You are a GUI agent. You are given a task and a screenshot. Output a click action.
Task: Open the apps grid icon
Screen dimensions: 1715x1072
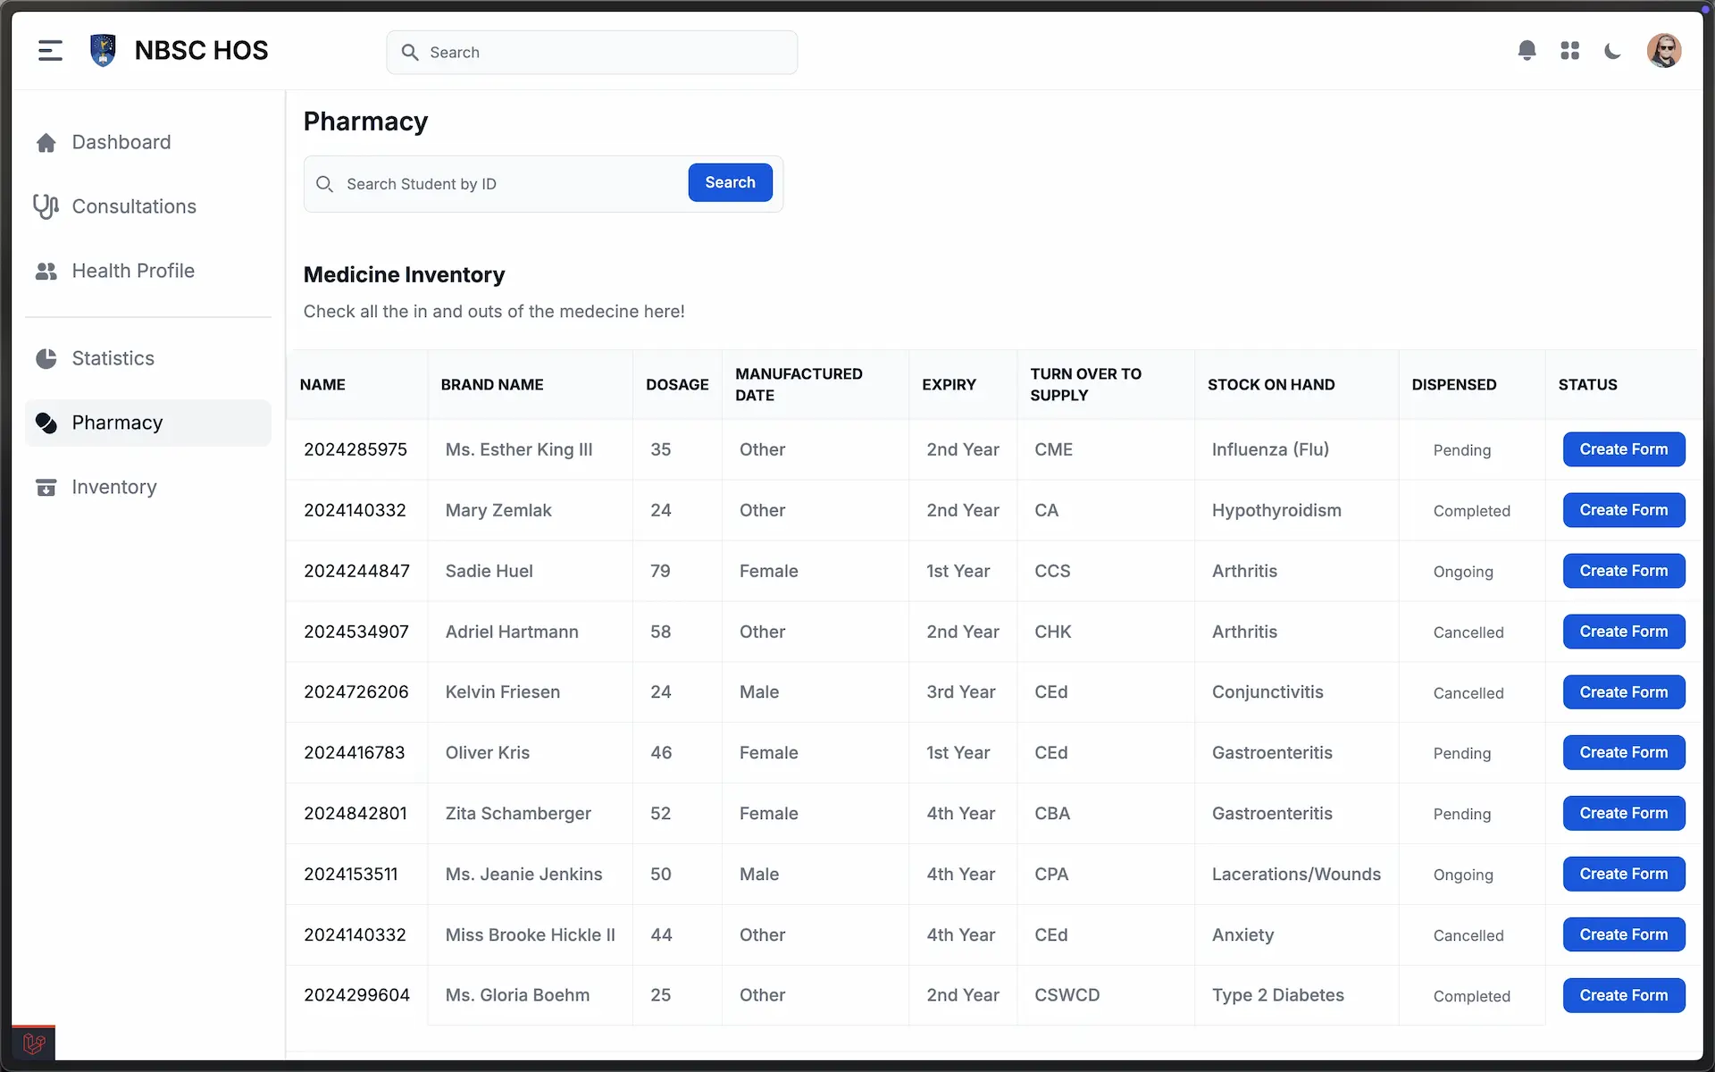(x=1569, y=51)
